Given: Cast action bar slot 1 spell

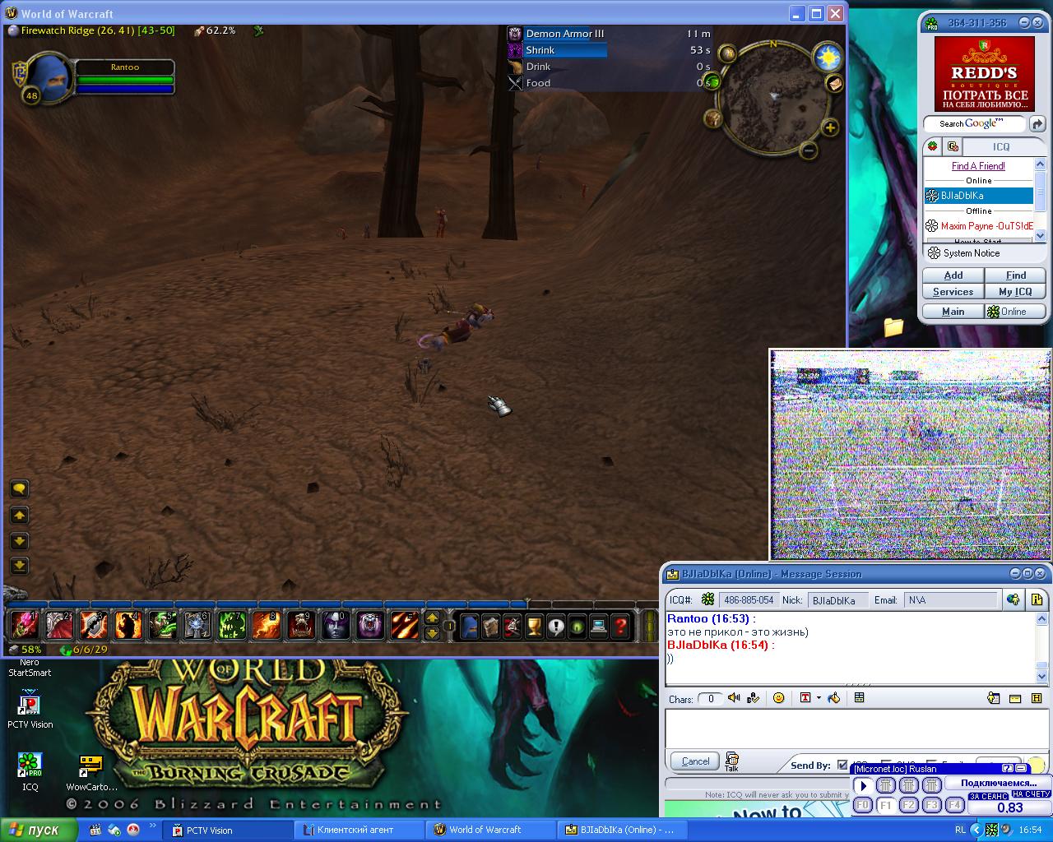Looking at the screenshot, I should [x=23, y=626].
